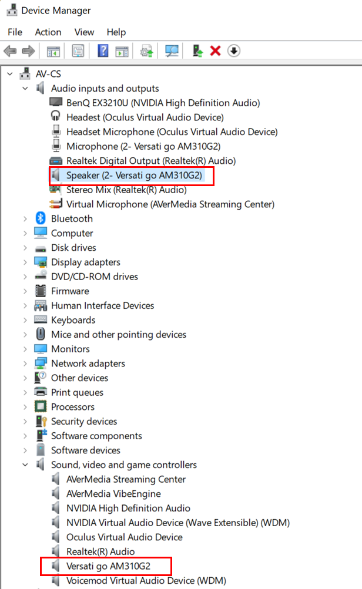The width and height of the screenshot is (362, 589).
Task: Expand the Bluetooth category
Action: 25,218
